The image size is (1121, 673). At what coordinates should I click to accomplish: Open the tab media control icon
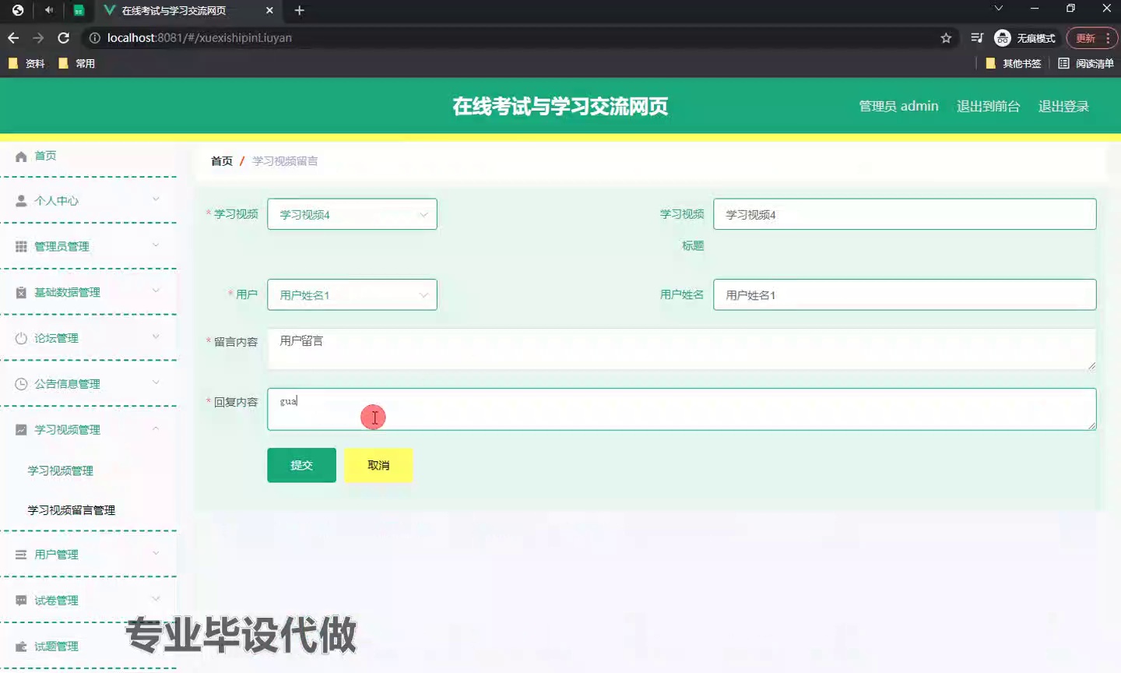click(977, 37)
